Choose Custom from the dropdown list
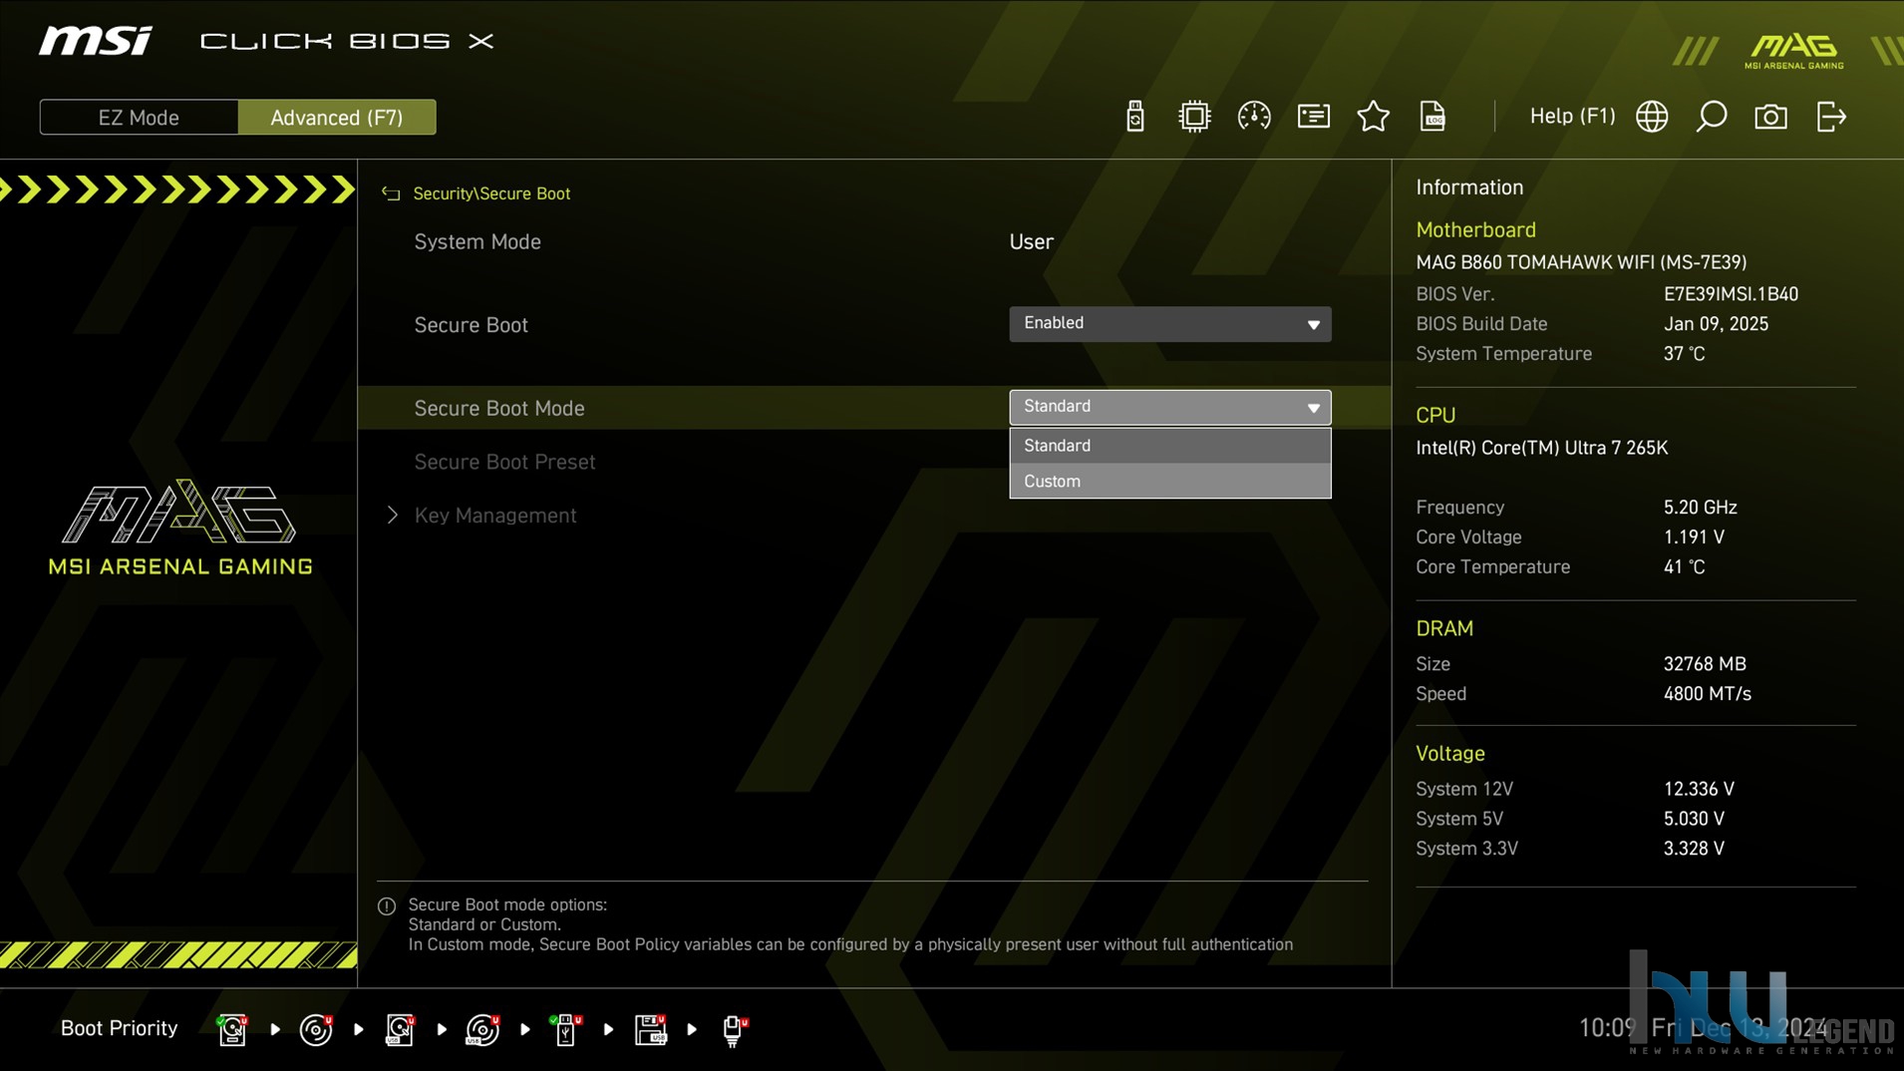Image resolution: width=1904 pixels, height=1071 pixels. click(1169, 481)
